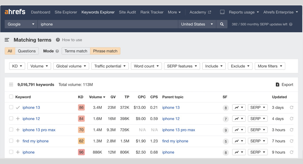Switch mode to Terms match
The height and width of the screenshot is (164, 303).
tap(76, 51)
